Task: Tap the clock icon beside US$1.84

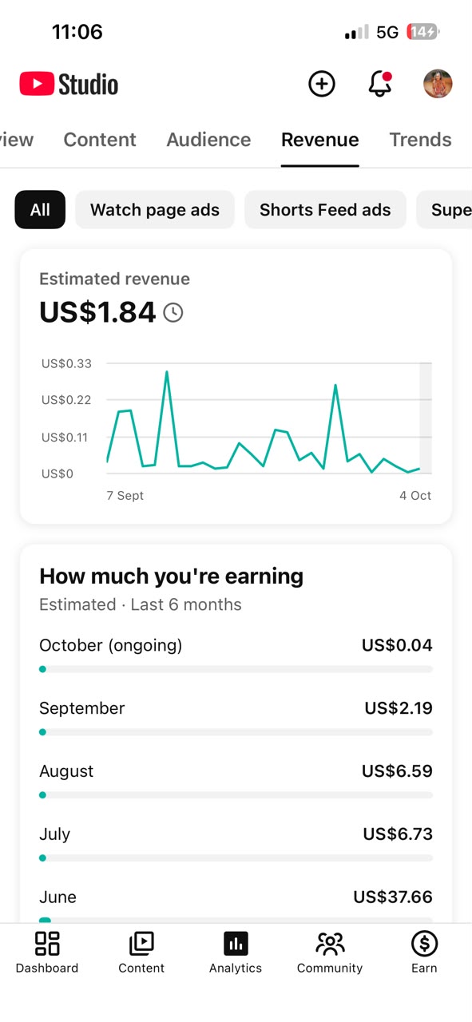Action: 173,312
